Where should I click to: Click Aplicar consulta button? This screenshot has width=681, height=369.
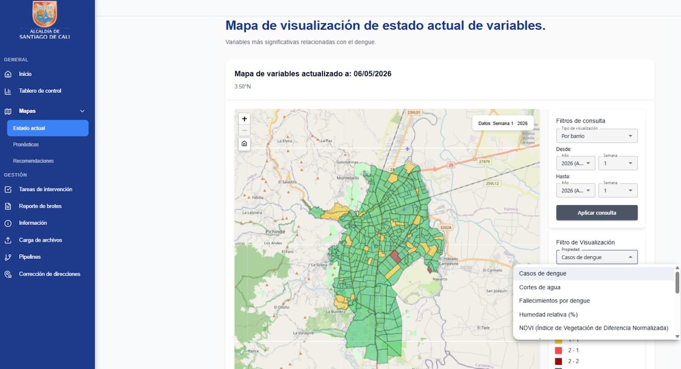click(597, 213)
